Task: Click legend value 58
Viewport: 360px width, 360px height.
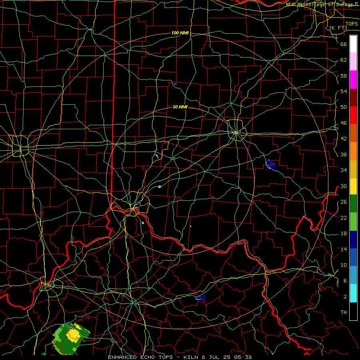Action: pos(344,76)
